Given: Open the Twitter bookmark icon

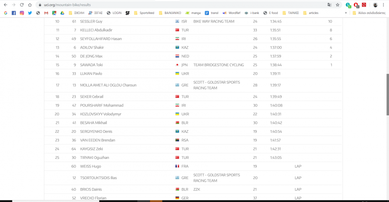Looking at the screenshot, I should [x=30, y=13].
